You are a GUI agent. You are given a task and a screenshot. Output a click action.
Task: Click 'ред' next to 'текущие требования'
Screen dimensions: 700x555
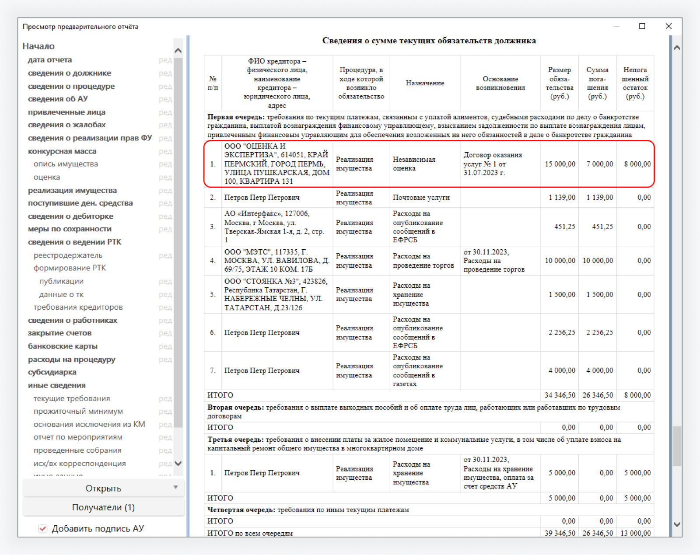coord(165,398)
